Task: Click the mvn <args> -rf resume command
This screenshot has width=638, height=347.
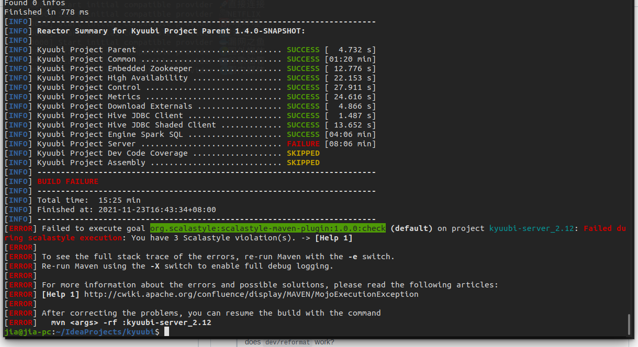Action: [x=131, y=322]
